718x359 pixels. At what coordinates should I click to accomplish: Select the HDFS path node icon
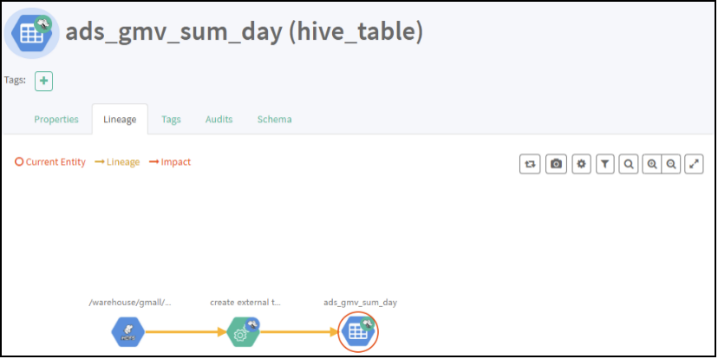pos(127,330)
